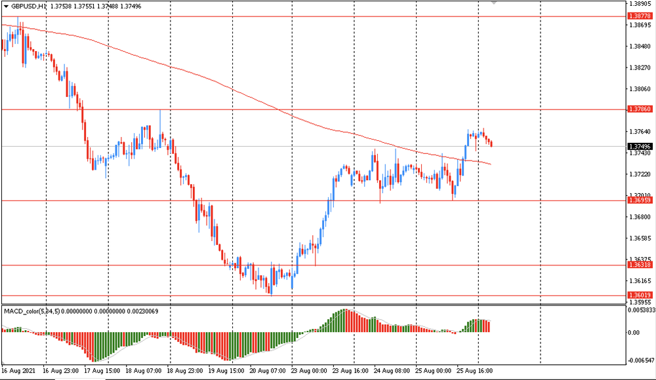Click the 18 Aug 07:00 time label
656x380 pixels.
coord(144,371)
